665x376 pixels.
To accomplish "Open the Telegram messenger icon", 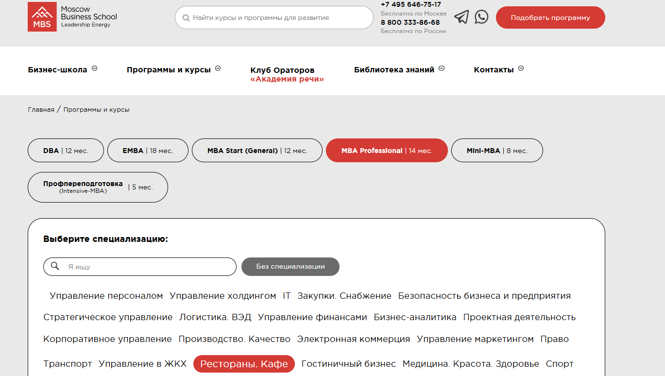I will pos(461,17).
